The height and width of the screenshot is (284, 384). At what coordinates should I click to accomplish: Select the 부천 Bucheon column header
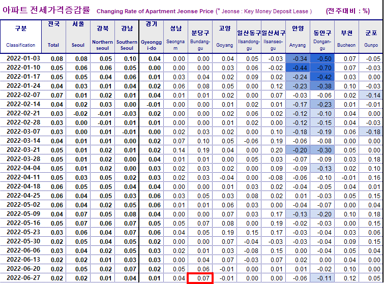tap(346, 37)
